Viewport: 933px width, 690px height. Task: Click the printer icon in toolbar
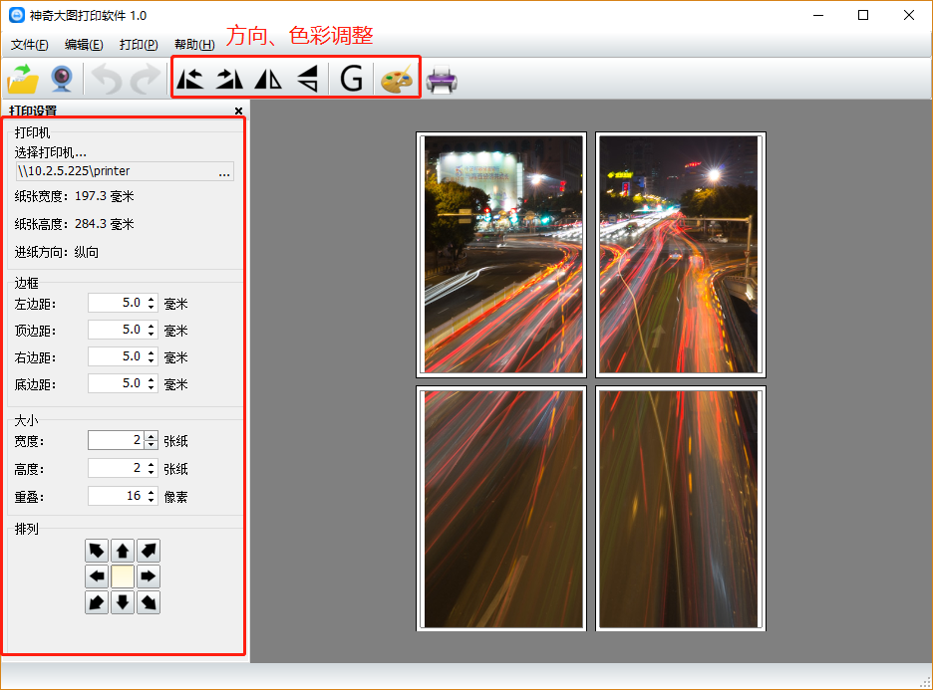click(442, 79)
